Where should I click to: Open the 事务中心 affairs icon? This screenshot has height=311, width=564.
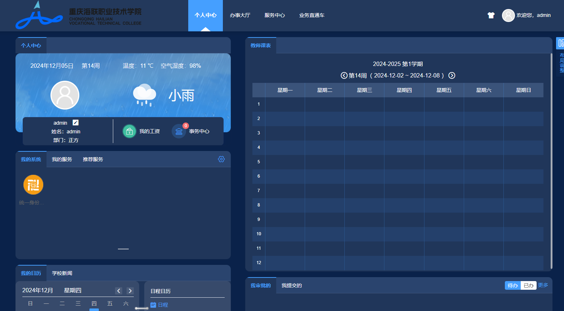click(179, 132)
